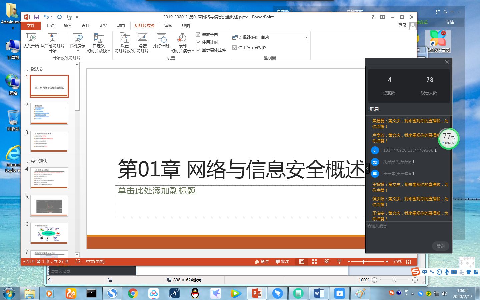480x300 pixels.
Task: Open the 文件 menu tab
Action: click(x=31, y=26)
